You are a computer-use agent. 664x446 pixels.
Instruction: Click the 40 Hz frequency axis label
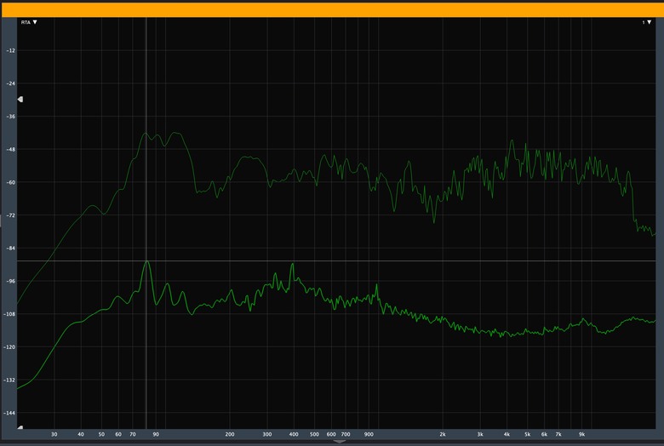click(81, 434)
